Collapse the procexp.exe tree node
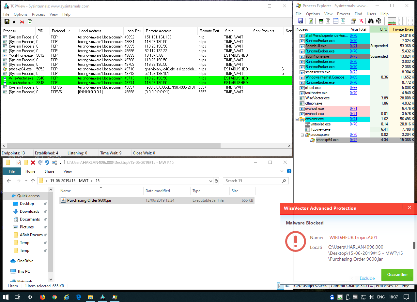Image resolution: width=417 pixels, height=302 pixels. 302,135
